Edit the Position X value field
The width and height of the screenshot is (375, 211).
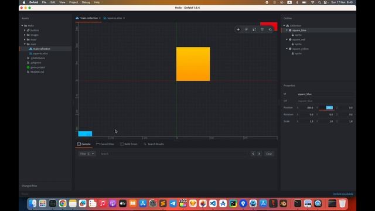(x=307, y=108)
